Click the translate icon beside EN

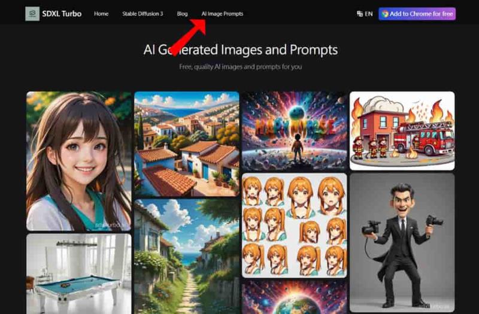coord(360,14)
